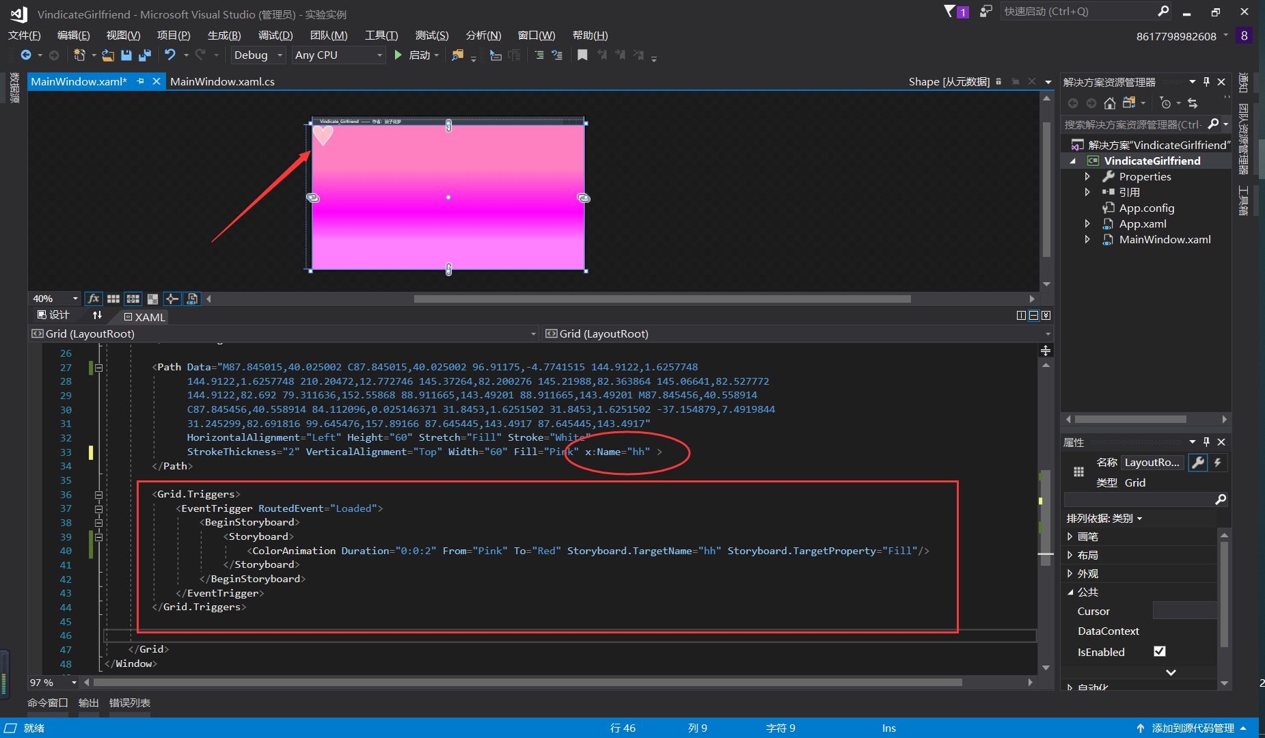Open the 帮助(H) menu
Screen dimensions: 1265x738
(590, 35)
